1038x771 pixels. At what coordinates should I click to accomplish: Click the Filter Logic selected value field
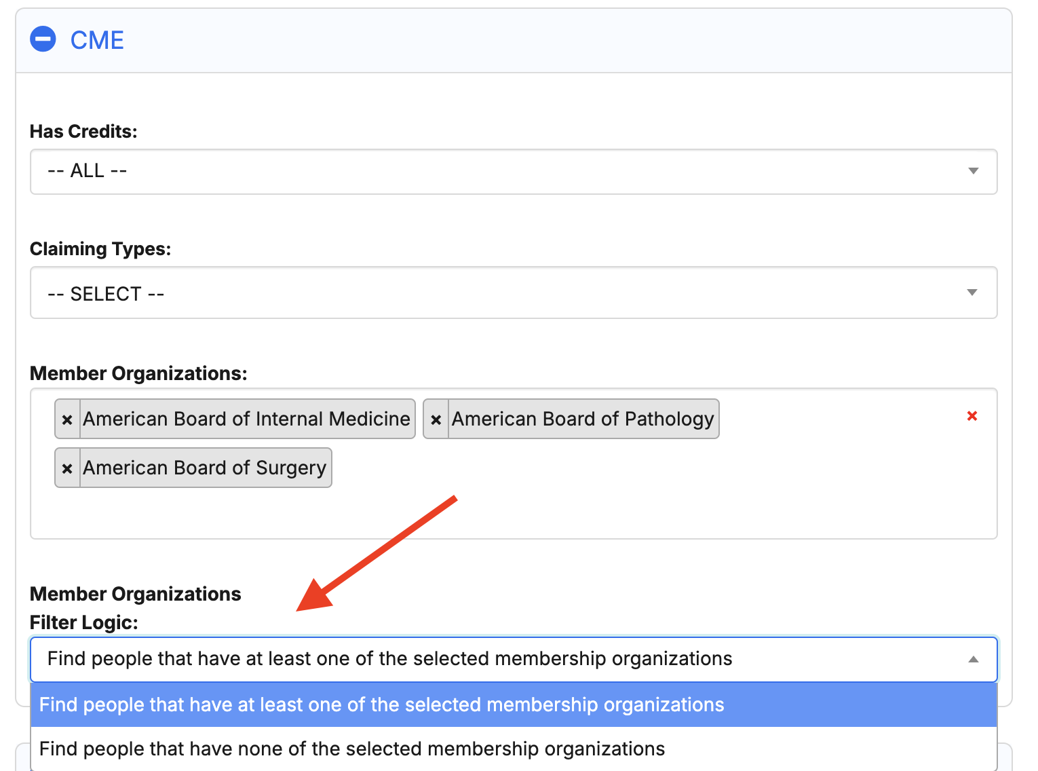tap(514, 659)
